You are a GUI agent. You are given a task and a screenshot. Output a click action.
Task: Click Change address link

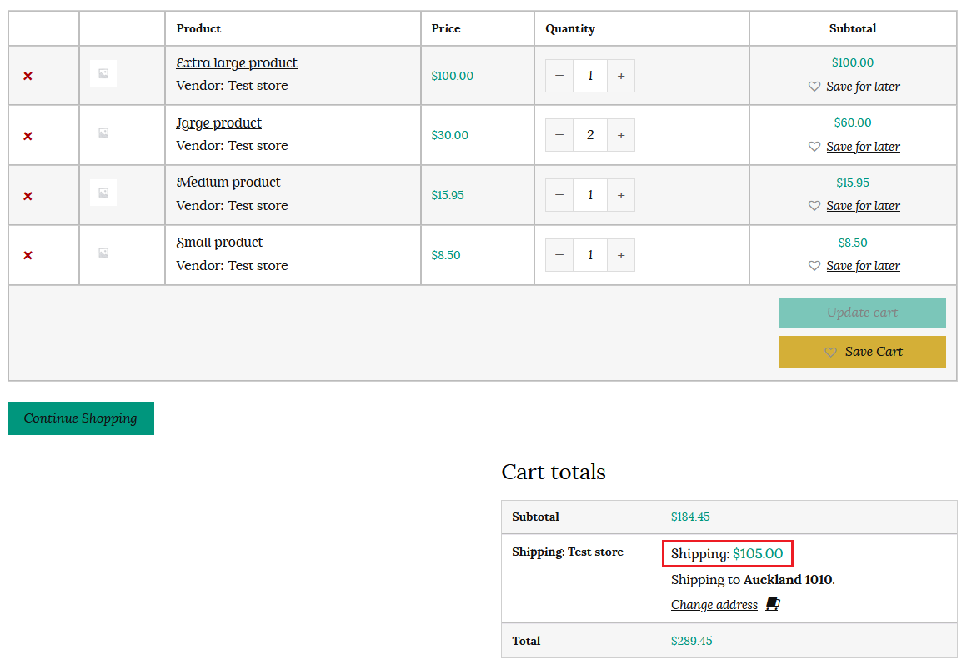tap(714, 605)
